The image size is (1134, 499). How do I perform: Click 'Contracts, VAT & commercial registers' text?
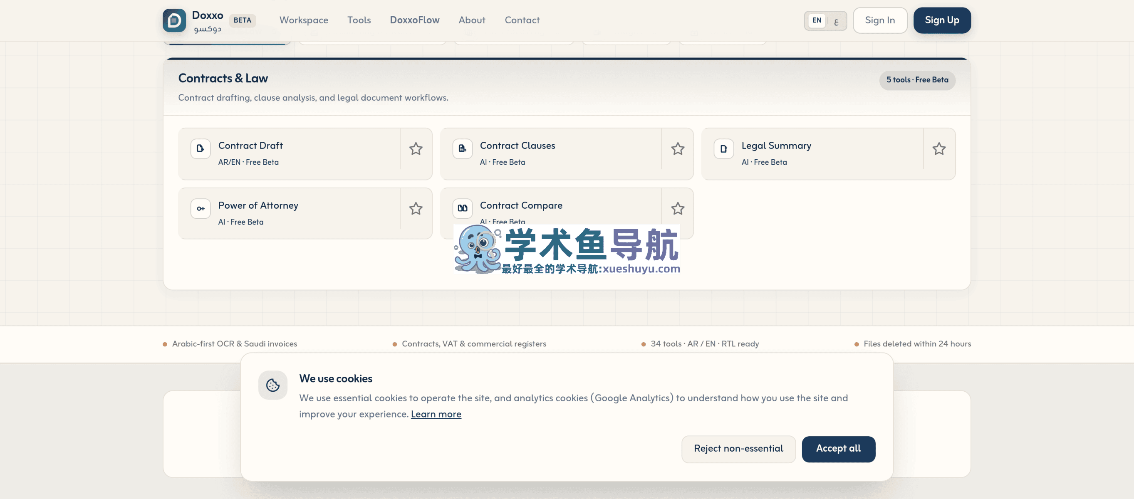(474, 343)
